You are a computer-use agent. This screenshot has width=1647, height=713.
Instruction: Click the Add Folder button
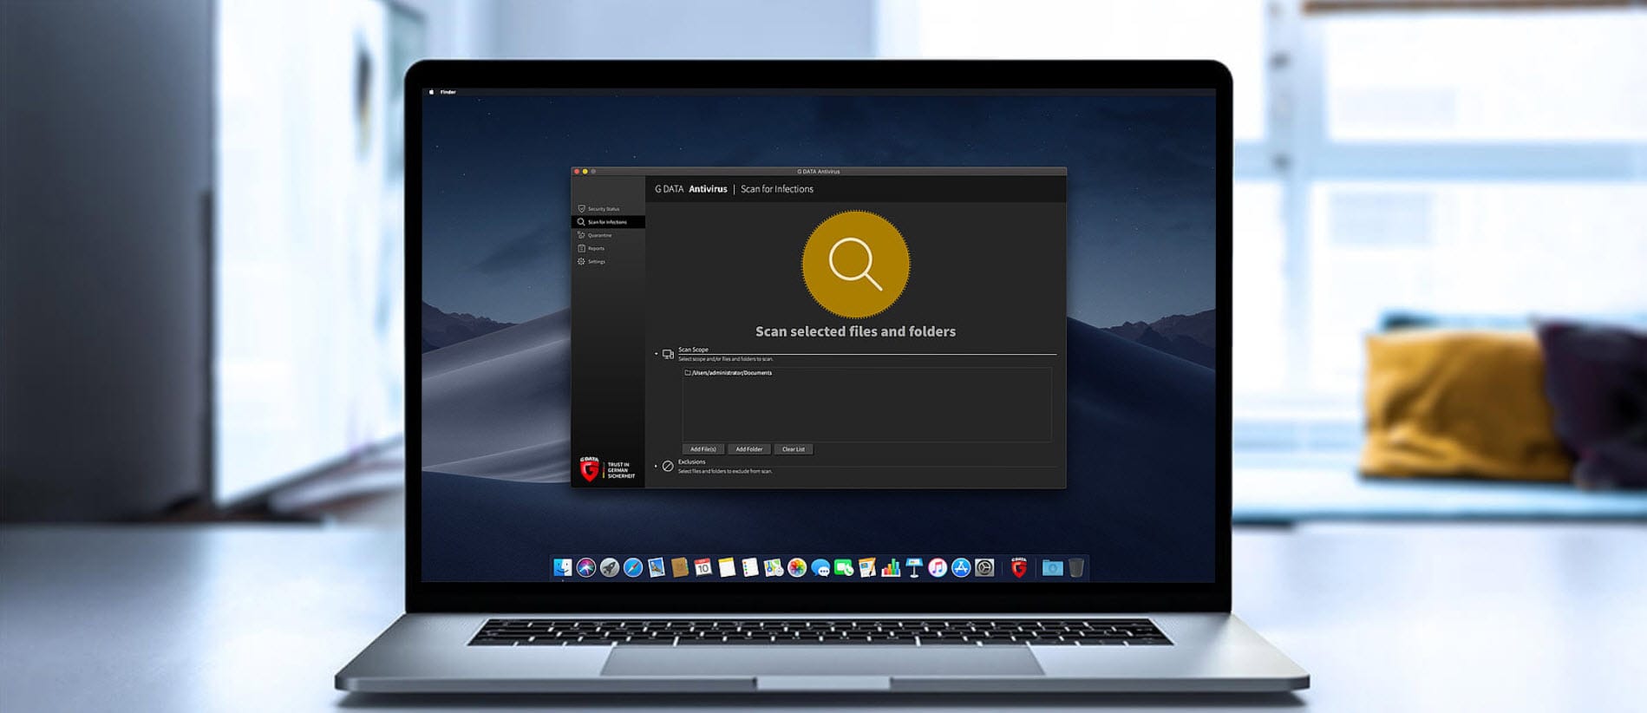(748, 449)
